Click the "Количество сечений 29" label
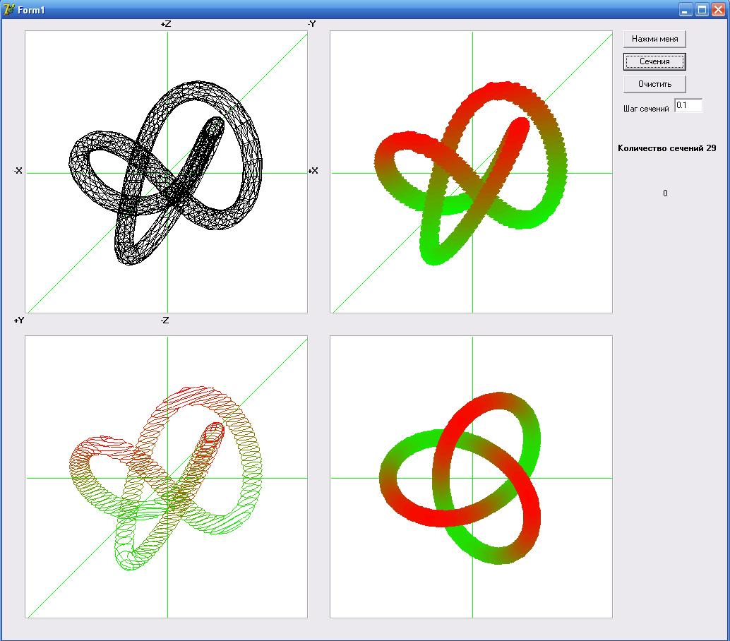The height and width of the screenshot is (641, 730). coord(666,148)
